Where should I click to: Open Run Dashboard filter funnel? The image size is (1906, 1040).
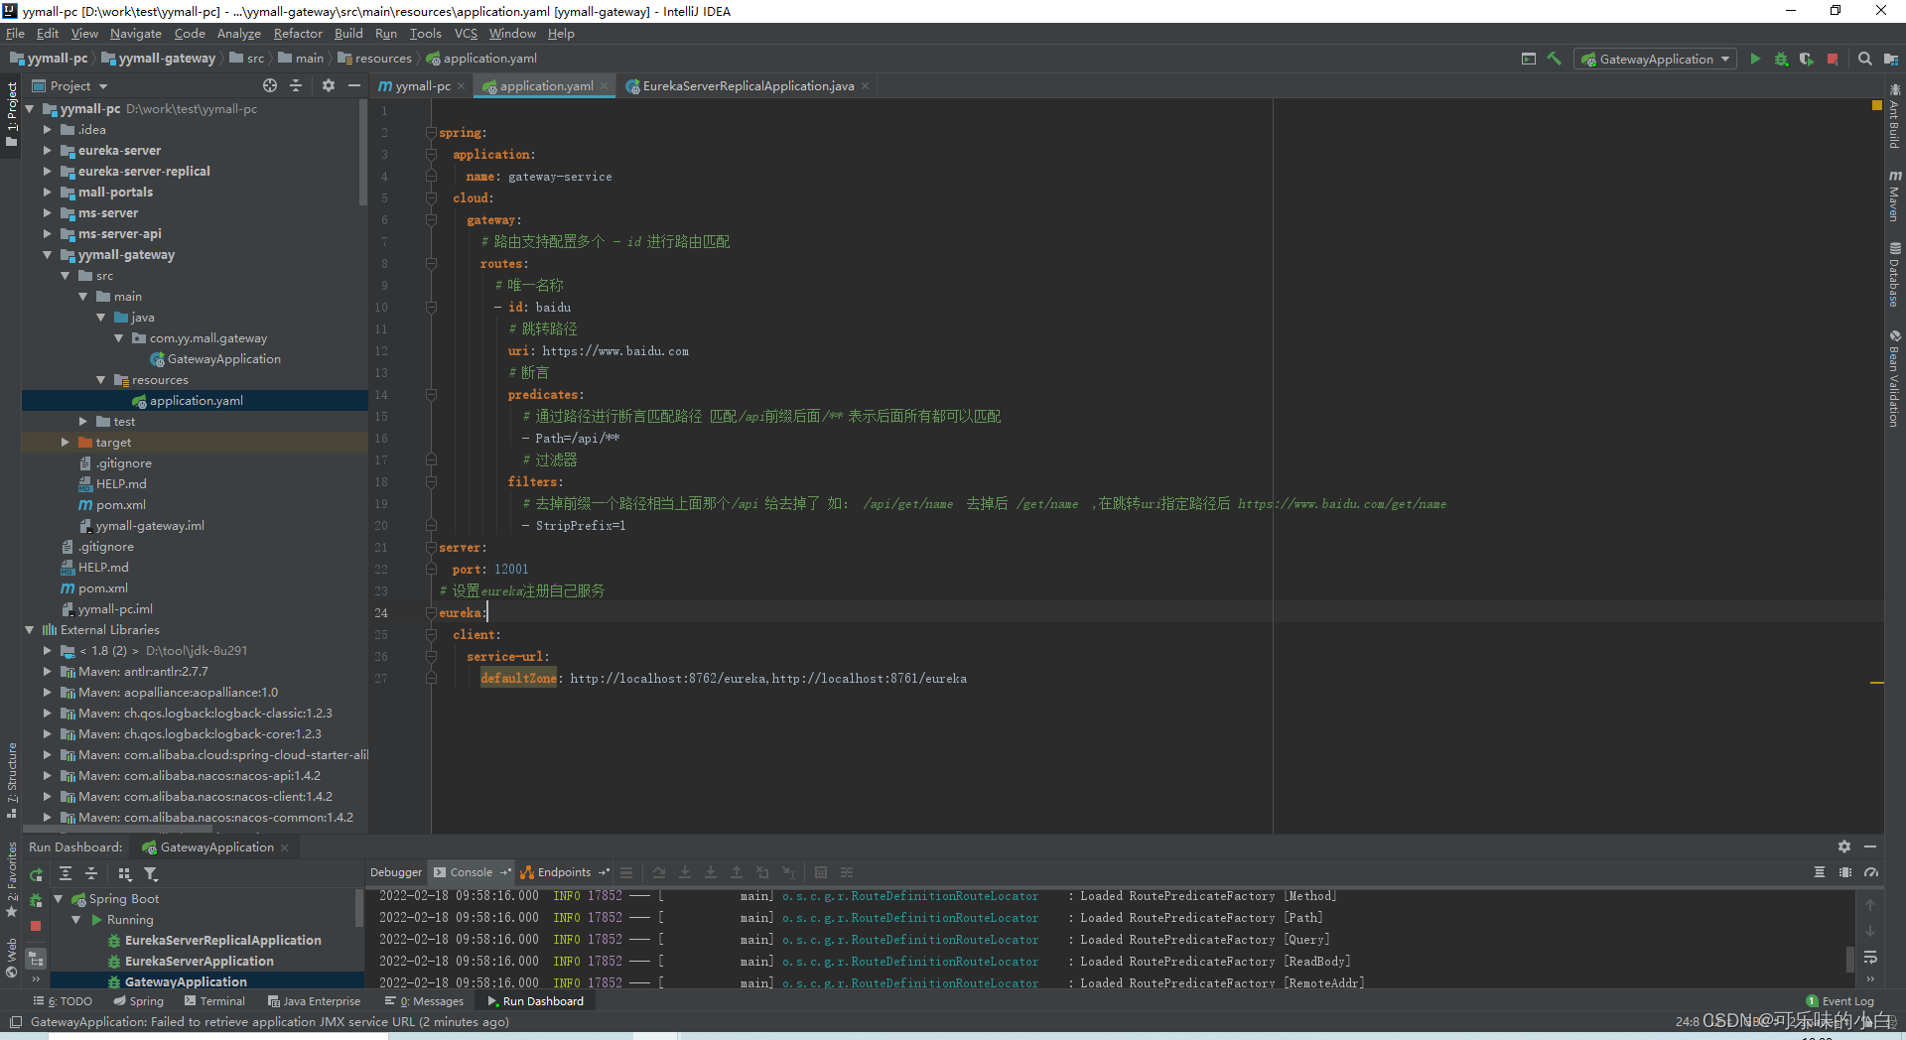(x=151, y=874)
